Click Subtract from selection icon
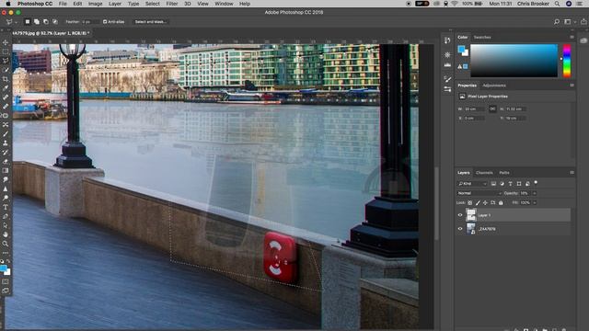 click(45, 22)
